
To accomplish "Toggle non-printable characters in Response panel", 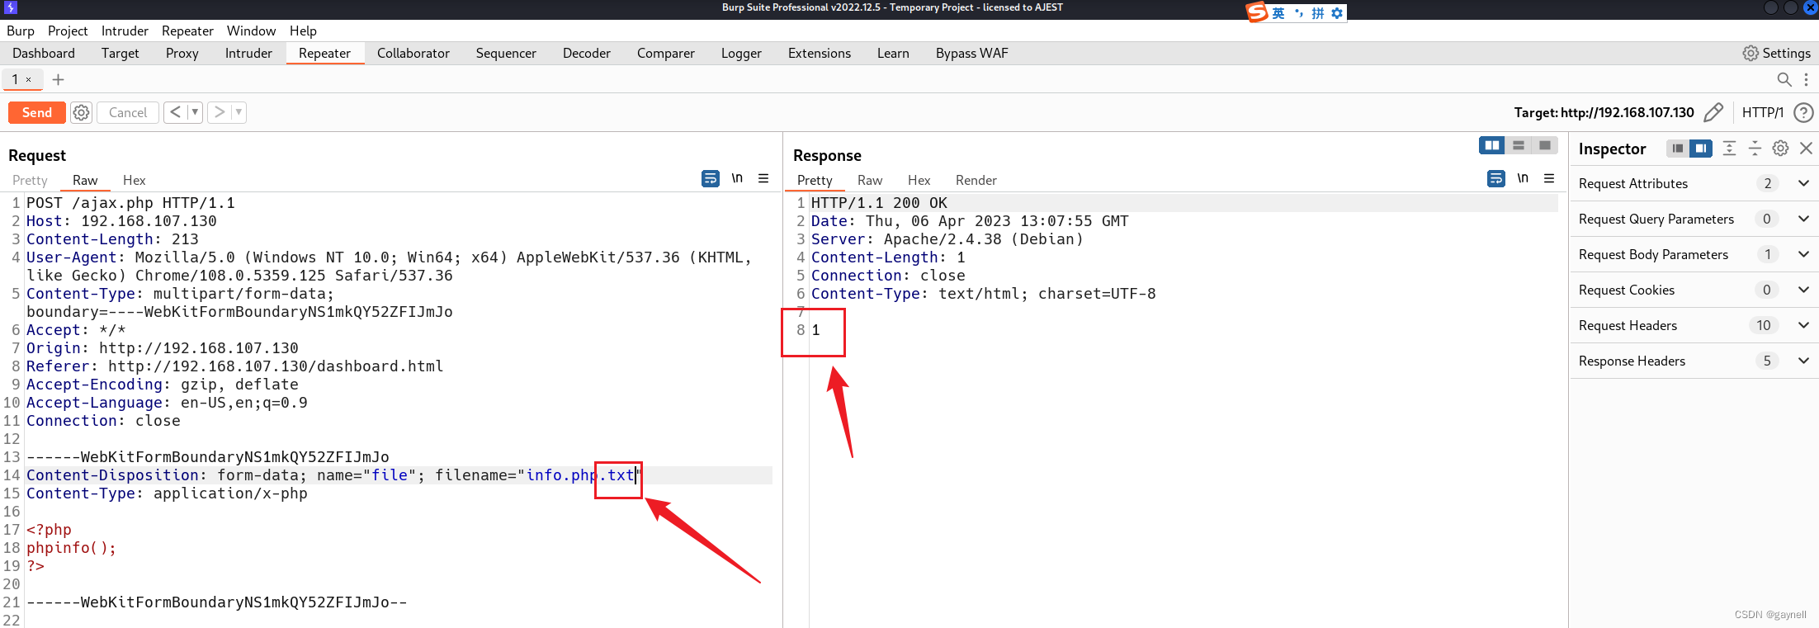I will point(1523,178).
